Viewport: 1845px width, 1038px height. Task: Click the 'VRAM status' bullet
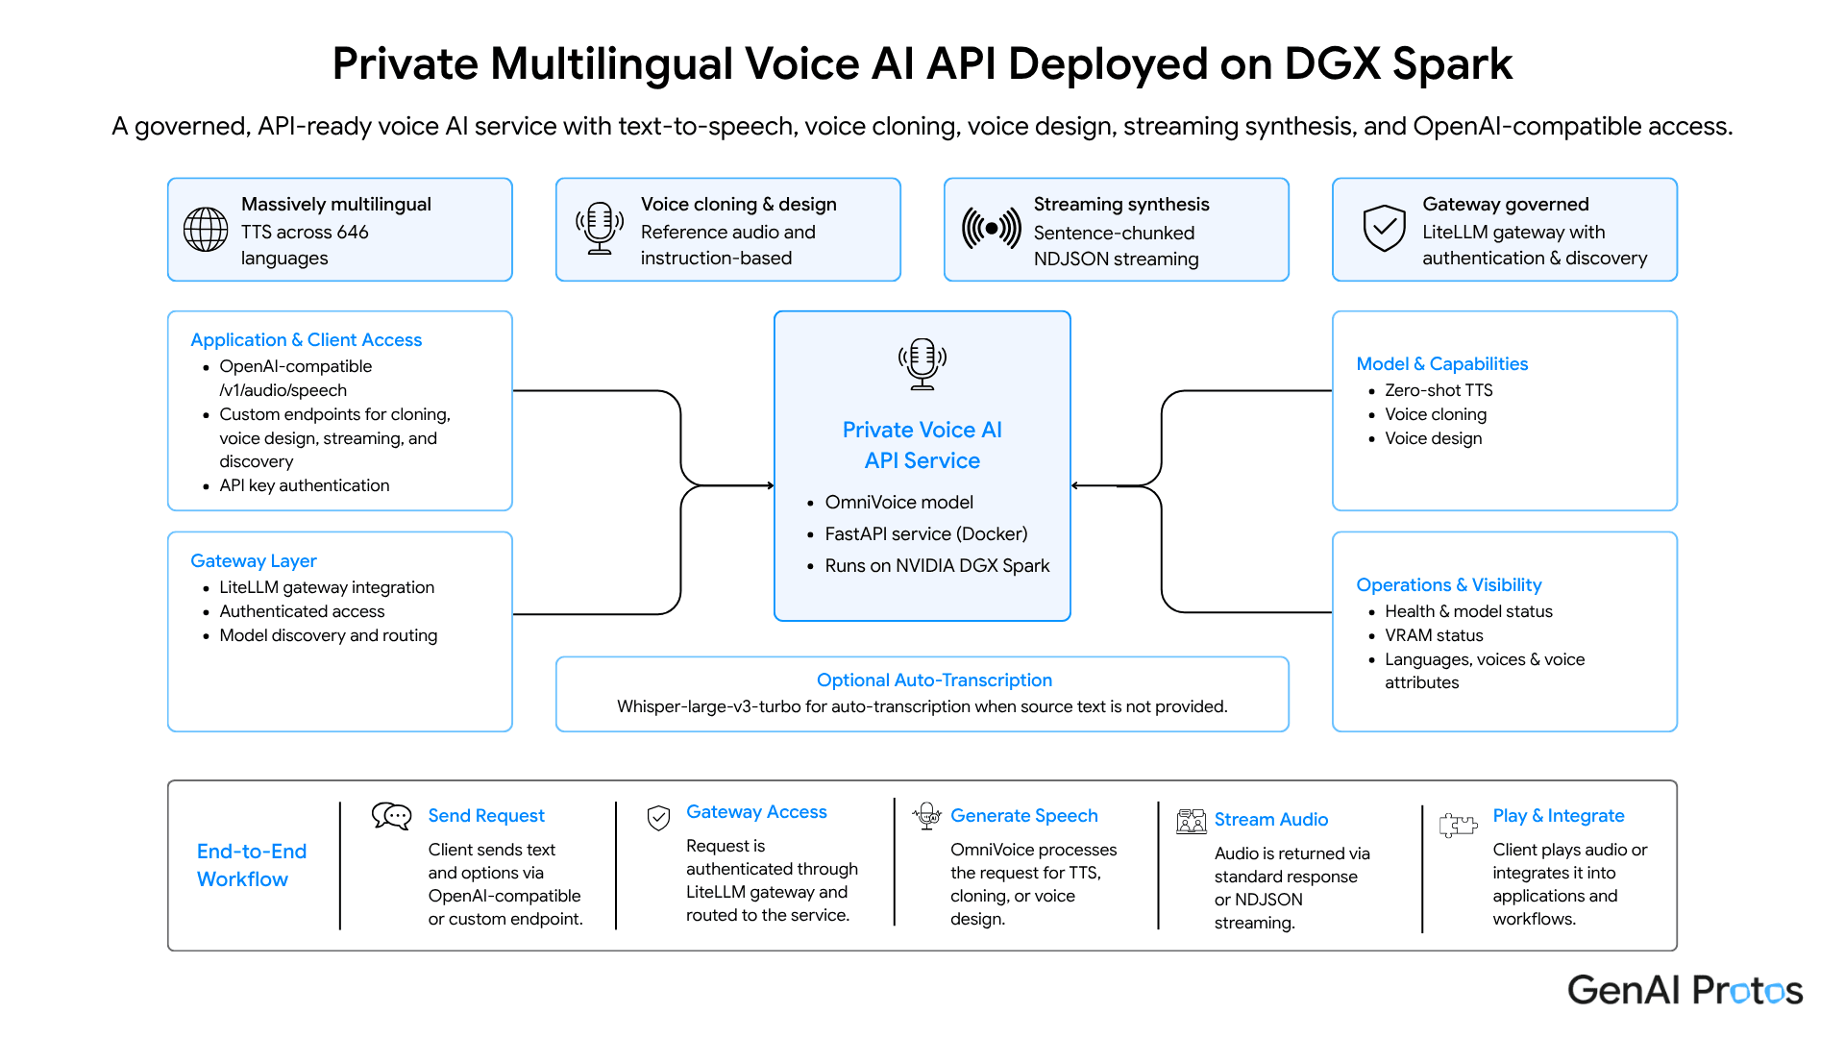1434,636
